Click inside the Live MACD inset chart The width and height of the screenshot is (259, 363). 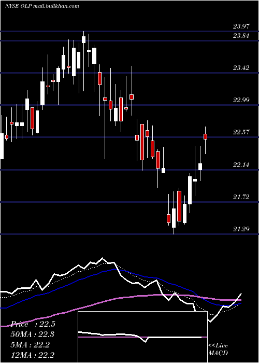click(142, 337)
